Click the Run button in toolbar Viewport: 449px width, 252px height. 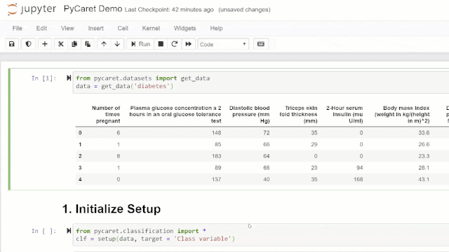(x=140, y=44)
